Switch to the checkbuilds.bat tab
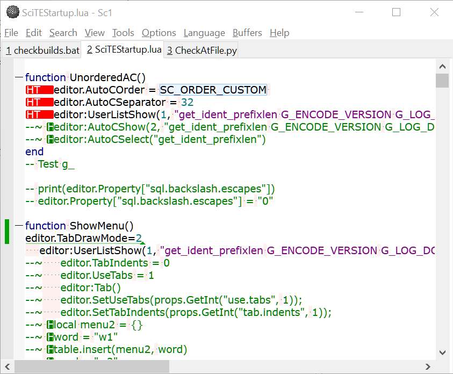Viewport: 453px width, 374px height. [42, 51]
